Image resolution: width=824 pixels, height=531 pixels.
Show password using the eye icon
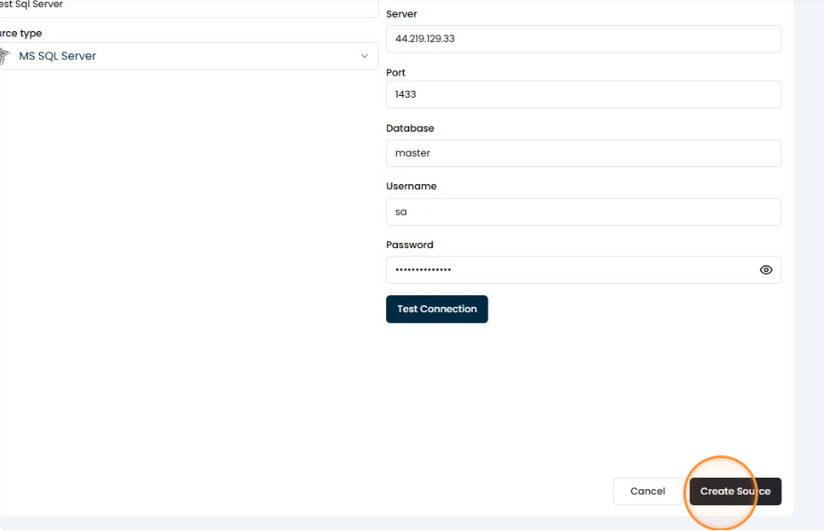pos(765,270)
